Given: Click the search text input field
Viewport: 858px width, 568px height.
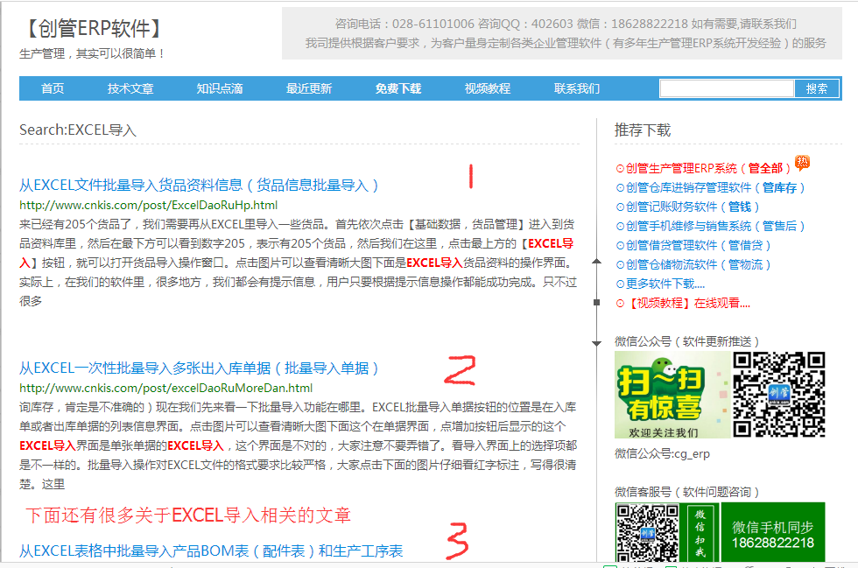Looking at the screenshot, I should (727, 88).
